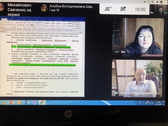This screenshot has height=126, width=168.
Task: Select Валентин Михайлович's video tile
Action: (137, 78)
